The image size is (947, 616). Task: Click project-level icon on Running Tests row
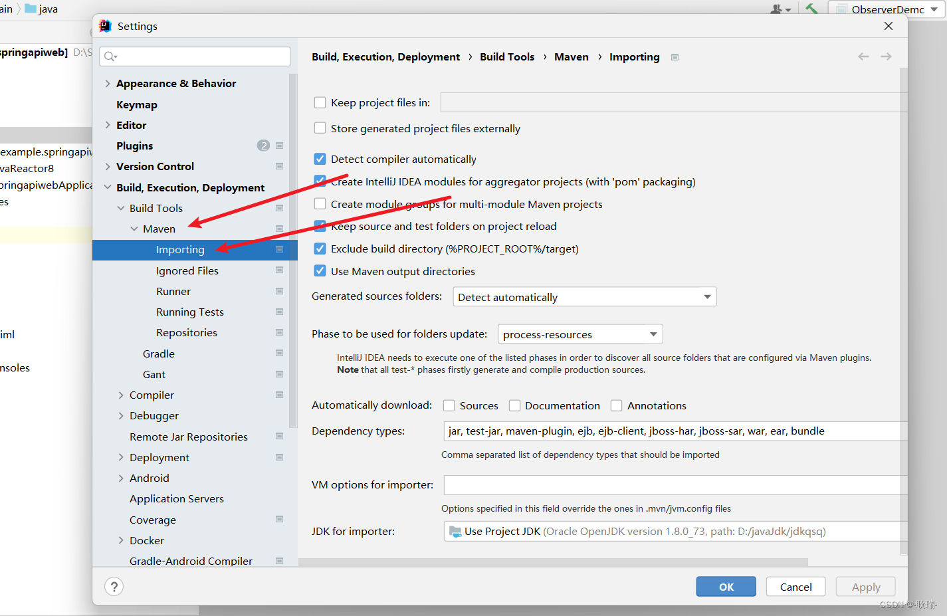coord(279,312)
